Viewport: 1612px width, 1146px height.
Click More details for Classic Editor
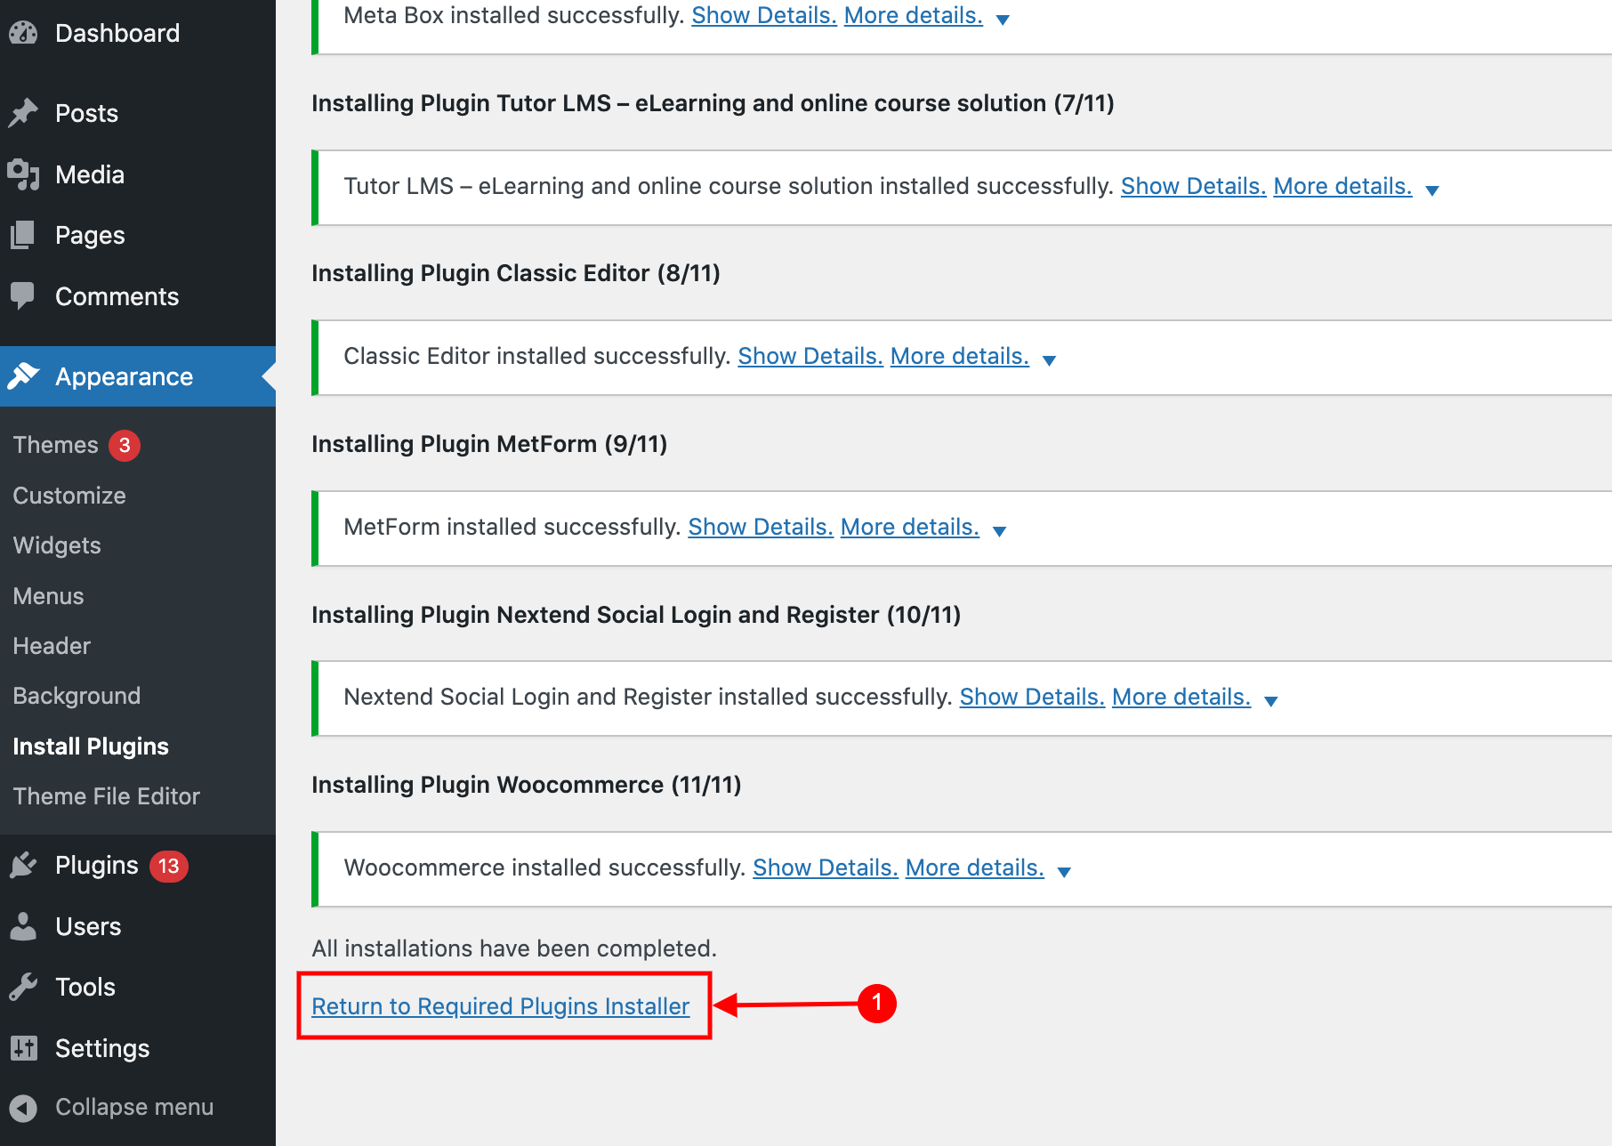click(x=960, y=356)
